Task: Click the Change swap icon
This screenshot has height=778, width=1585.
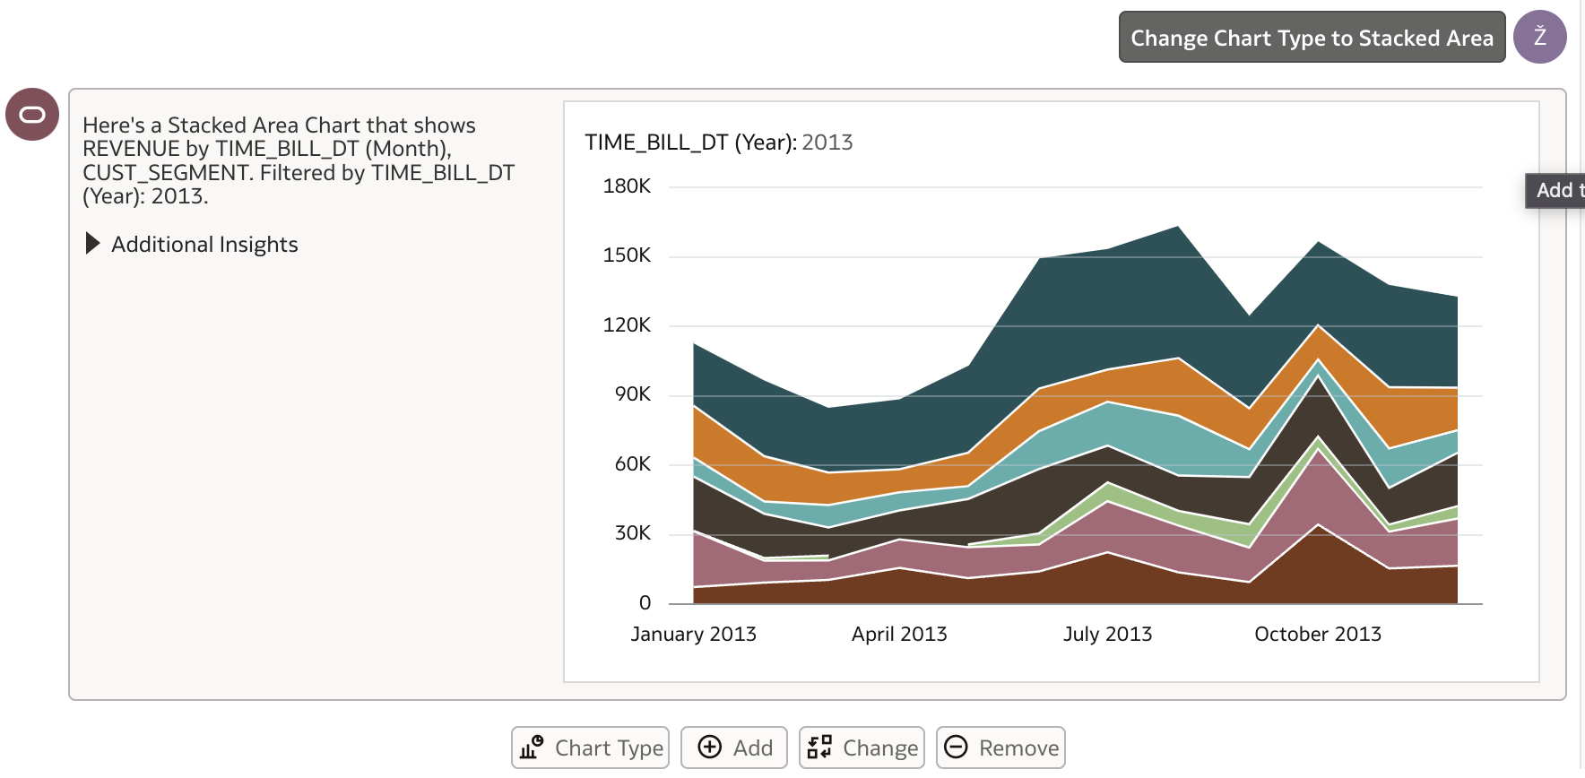Action: tap(819, 748)
